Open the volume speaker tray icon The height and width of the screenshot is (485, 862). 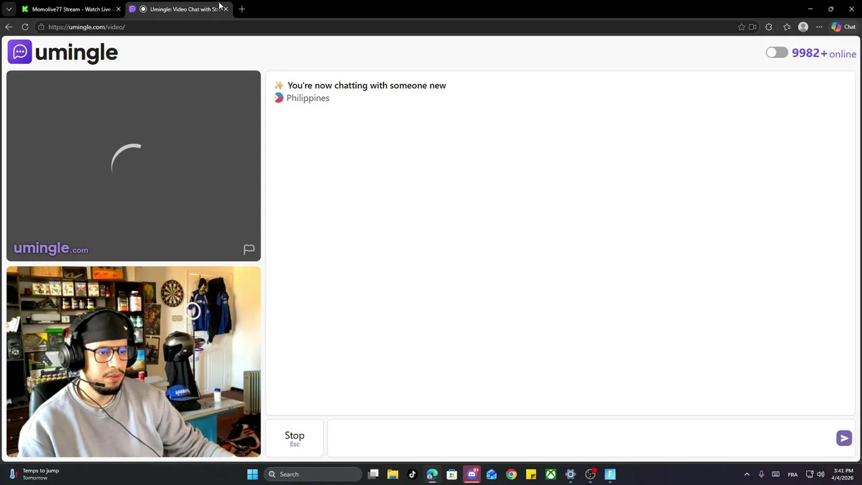[820, 474]
